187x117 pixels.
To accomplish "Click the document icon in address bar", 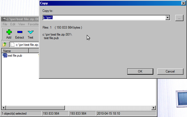I will 12,44.
